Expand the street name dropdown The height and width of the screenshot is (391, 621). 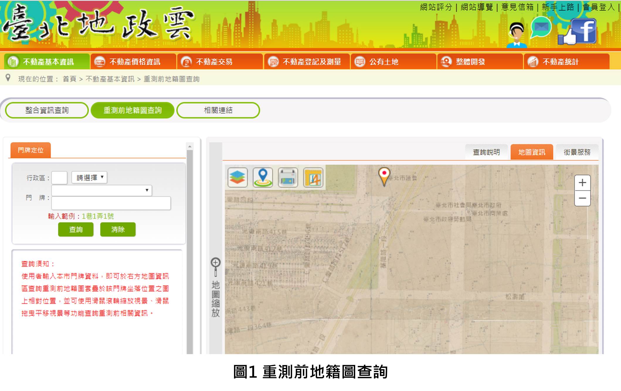101,190
